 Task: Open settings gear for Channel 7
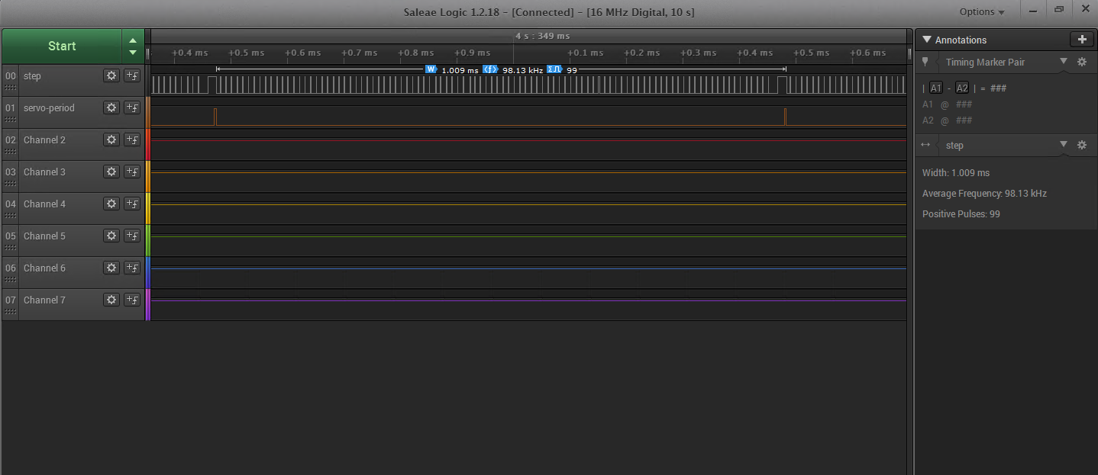[x=111, y=300]
